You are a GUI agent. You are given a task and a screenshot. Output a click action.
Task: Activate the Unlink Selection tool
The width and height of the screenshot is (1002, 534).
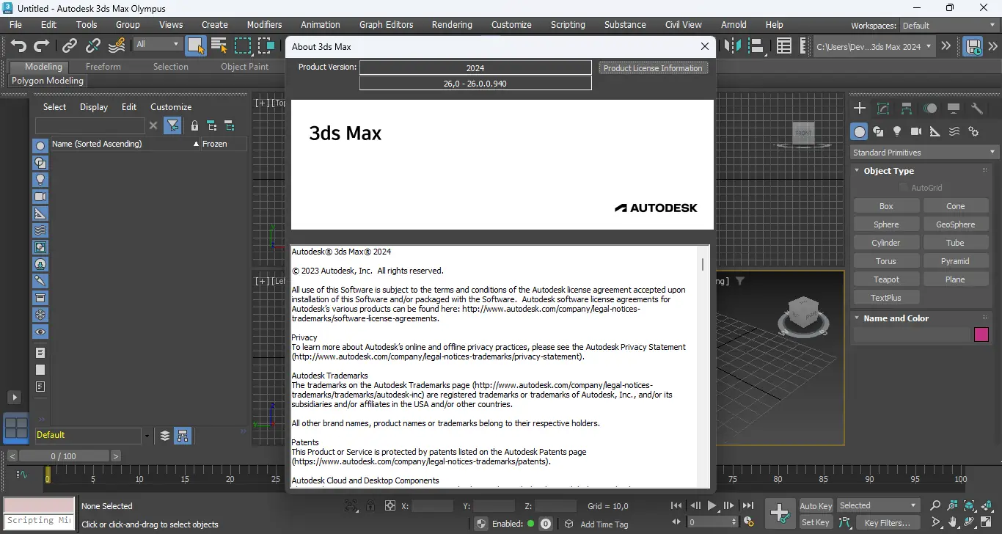tap(93, 46)
